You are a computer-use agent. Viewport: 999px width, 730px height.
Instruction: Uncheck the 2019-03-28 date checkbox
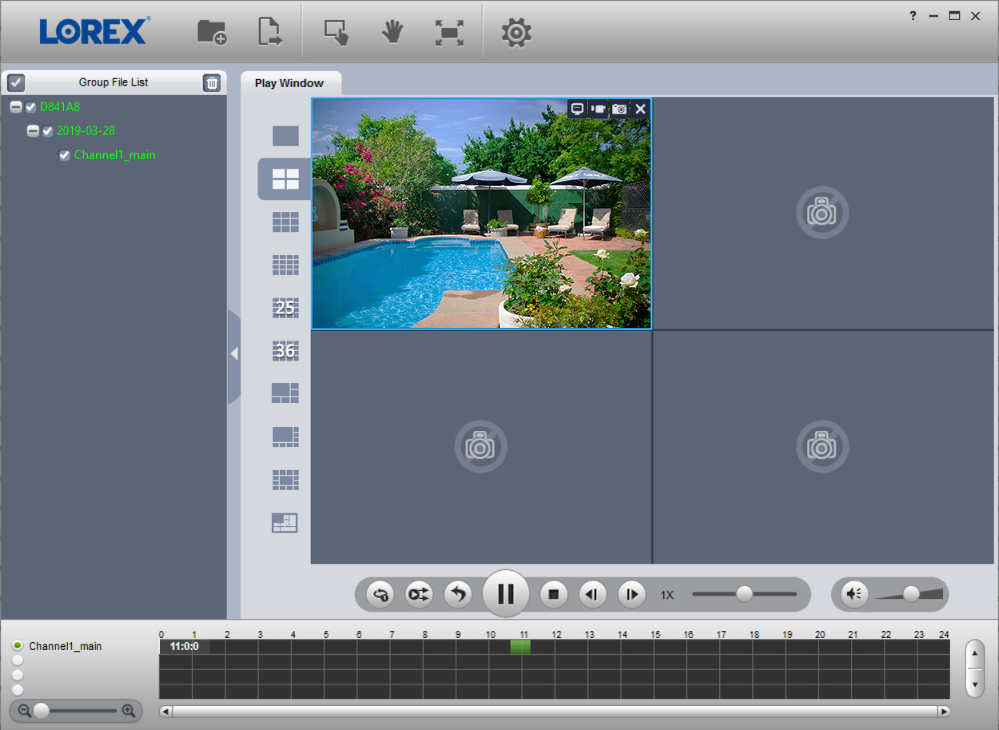[x=47, y=131]
